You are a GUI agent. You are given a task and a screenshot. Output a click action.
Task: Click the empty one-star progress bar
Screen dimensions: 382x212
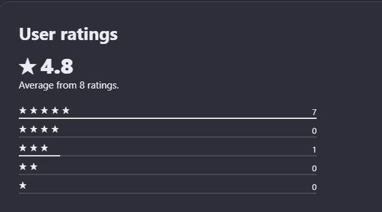[167, 193]
